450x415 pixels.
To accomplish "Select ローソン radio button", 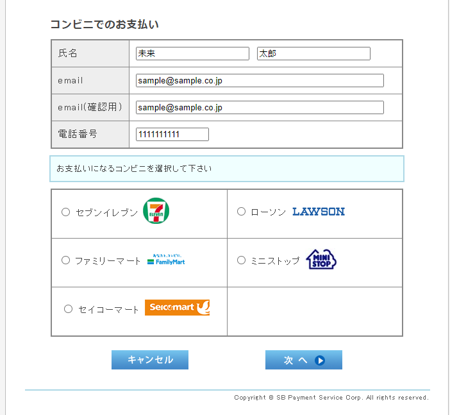I will tap(241, 212).
